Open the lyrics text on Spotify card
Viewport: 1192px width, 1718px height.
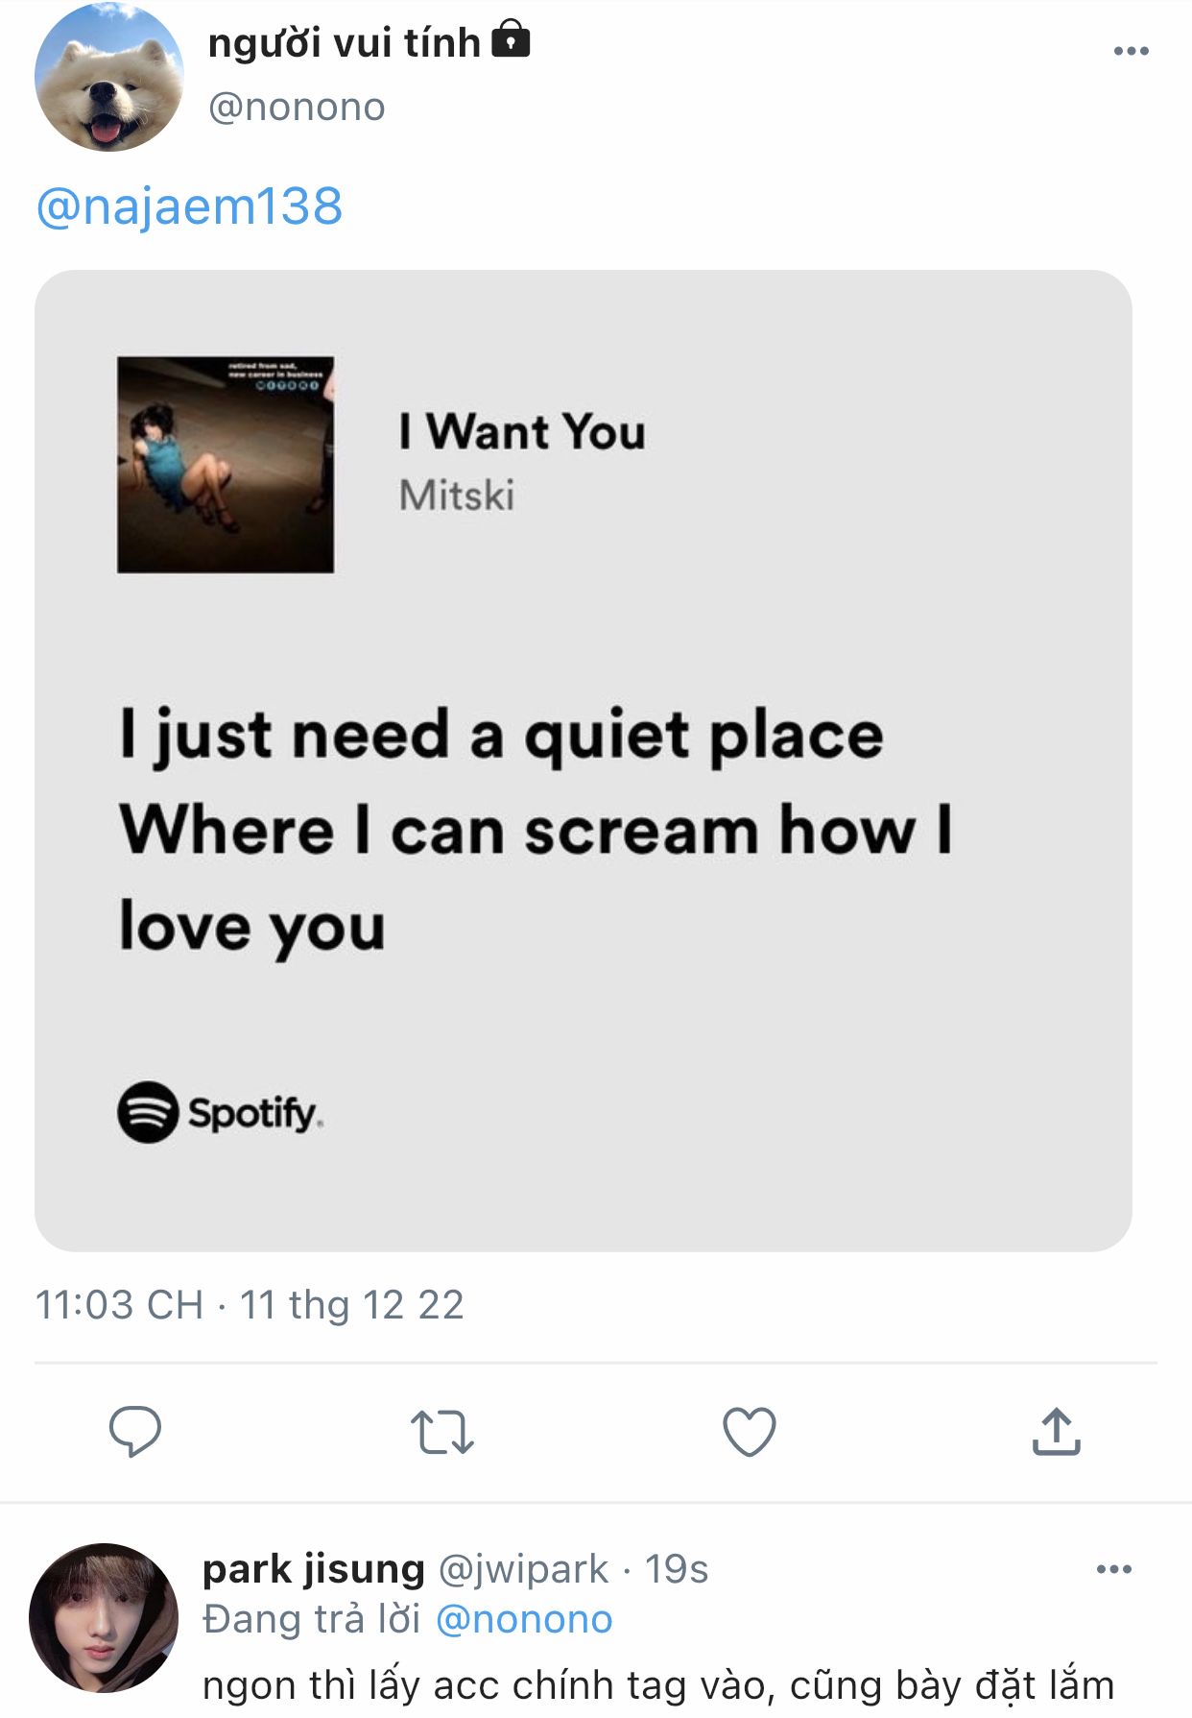coord(535,830)
